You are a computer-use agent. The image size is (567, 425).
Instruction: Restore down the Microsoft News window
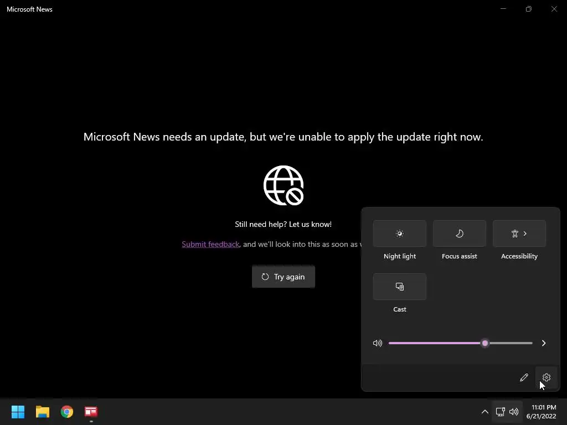[529, 9]
